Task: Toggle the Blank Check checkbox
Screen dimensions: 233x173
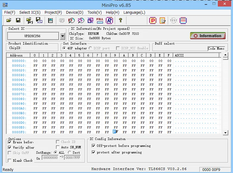Action: 10,161
